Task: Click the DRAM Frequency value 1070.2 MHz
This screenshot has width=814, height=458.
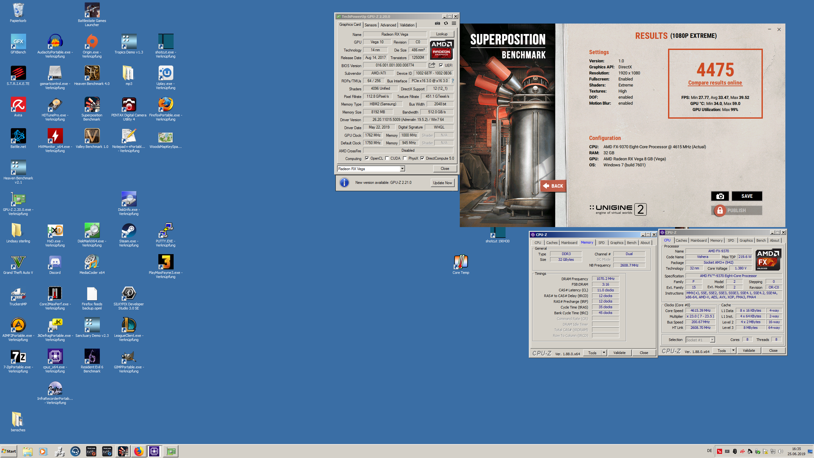Action: (605, 279)
